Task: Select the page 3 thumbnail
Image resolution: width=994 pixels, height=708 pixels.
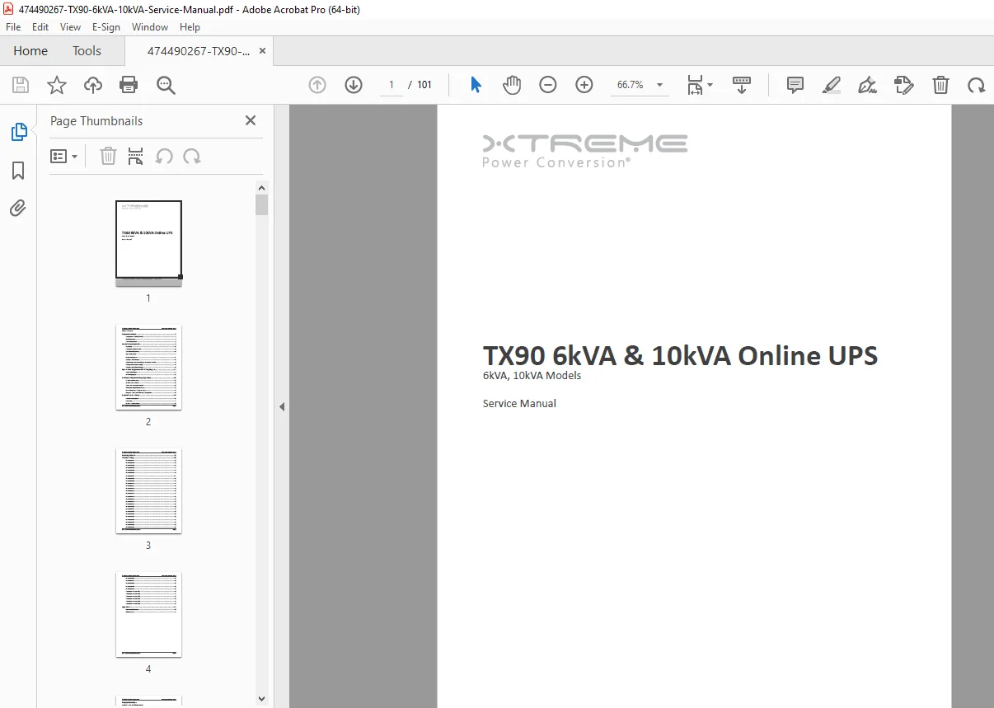Action: [x=148, y=490]
